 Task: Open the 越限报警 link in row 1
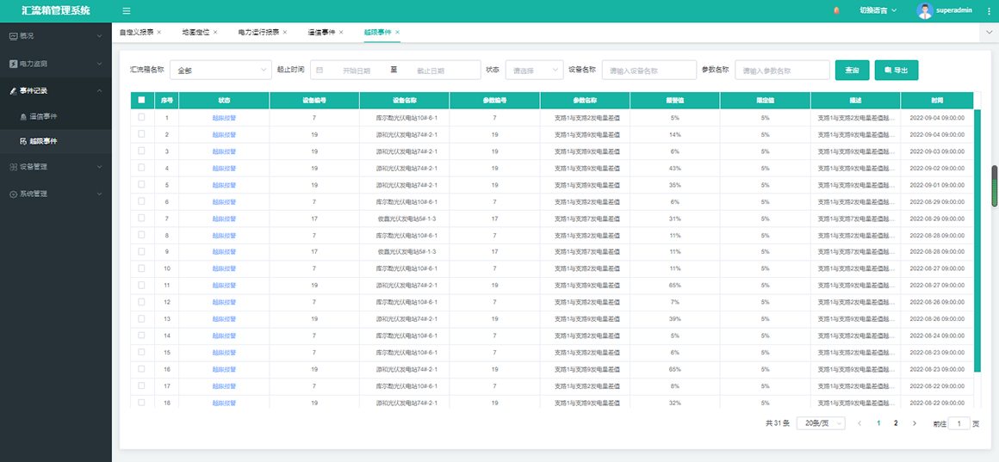(x=224, y=118)
